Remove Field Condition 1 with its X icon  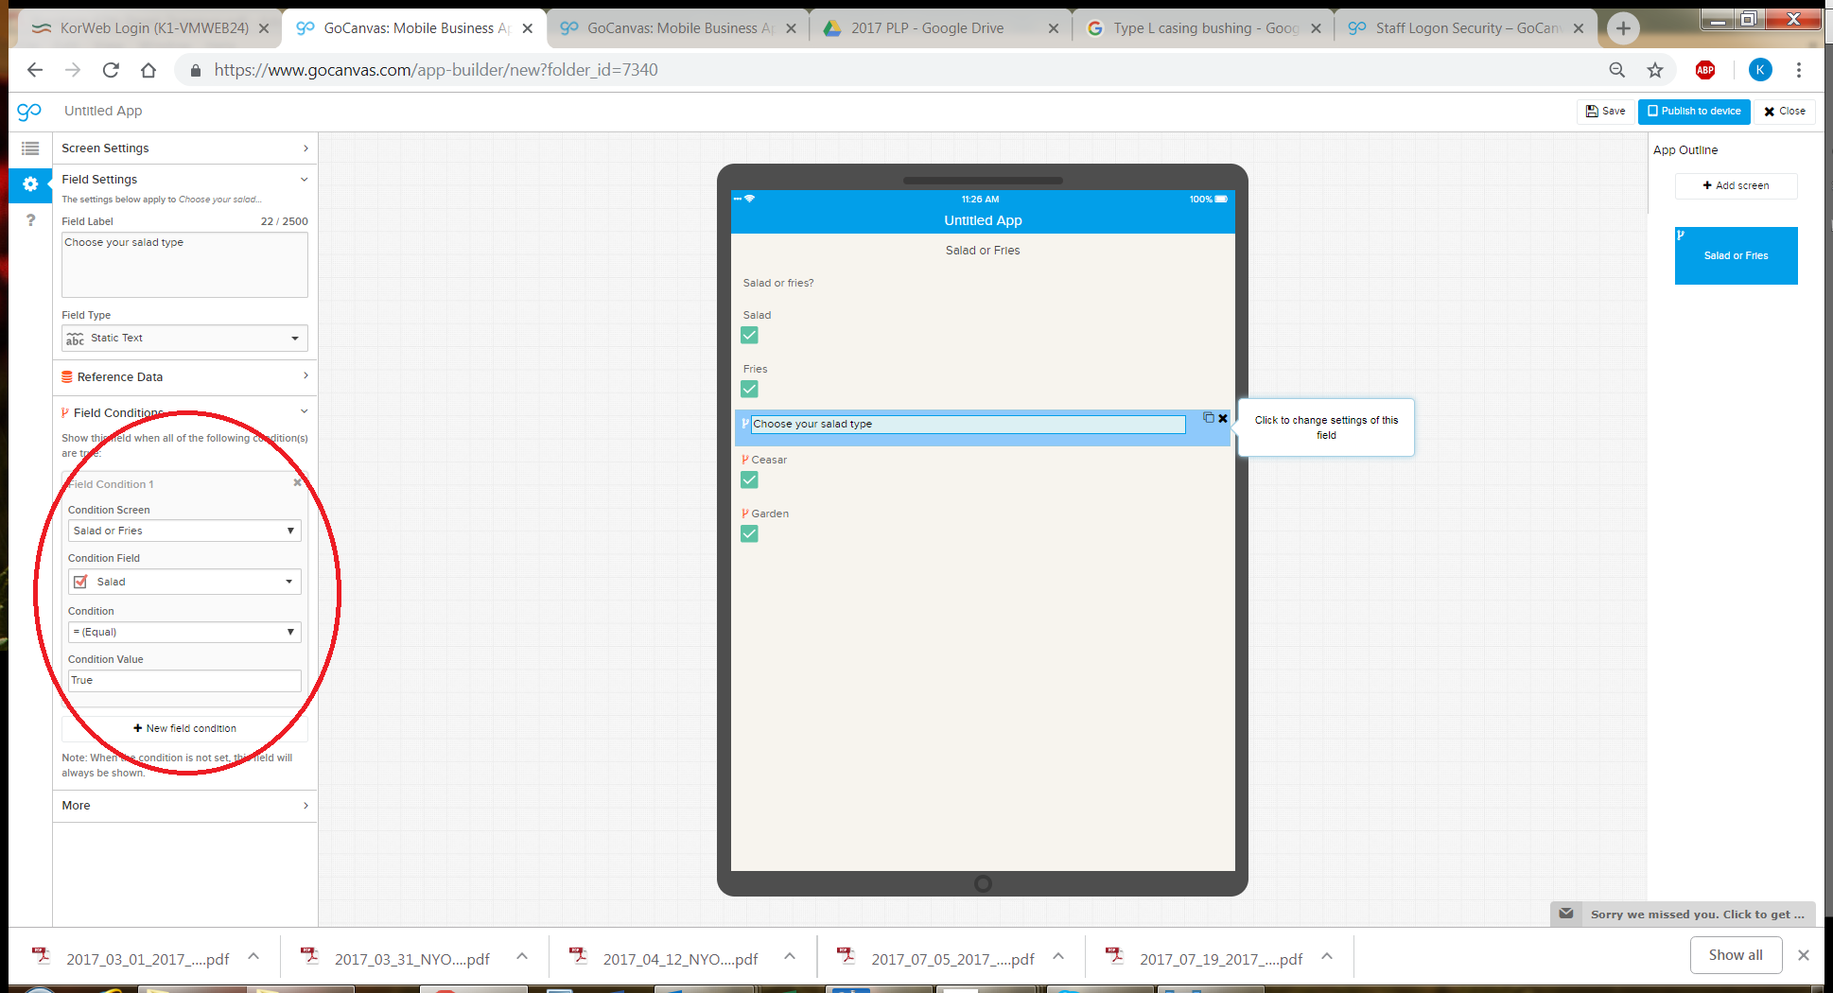297,483
